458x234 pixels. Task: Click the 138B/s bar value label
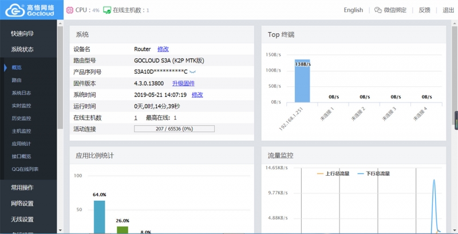pyautogui.click(x=303, y=64)
